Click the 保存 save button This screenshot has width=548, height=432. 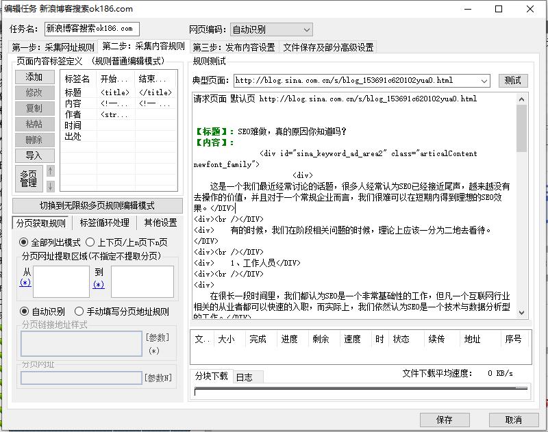tap(444, 420)
